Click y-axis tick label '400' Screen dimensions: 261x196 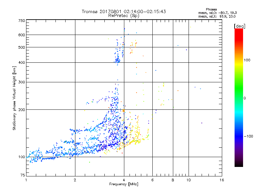coord(22,62)
